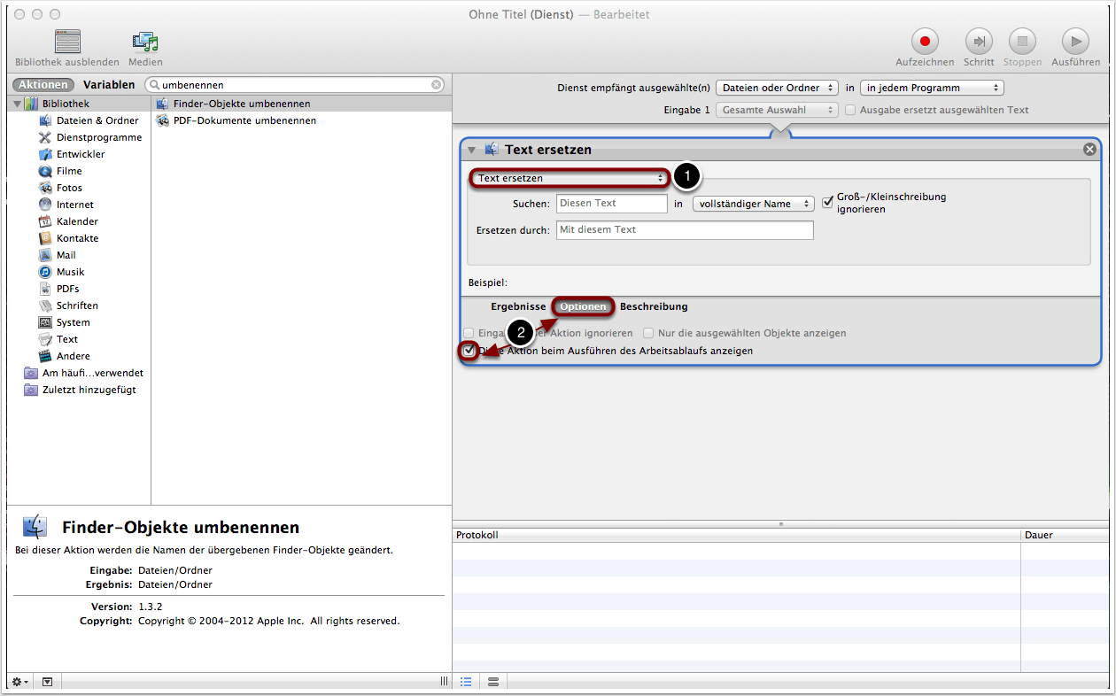Click the Schritt step icon
1116x696 pixels.
pos(979,42)
